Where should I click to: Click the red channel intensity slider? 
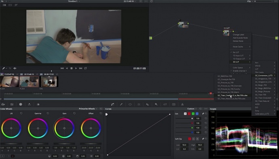(x=184, y=123)
